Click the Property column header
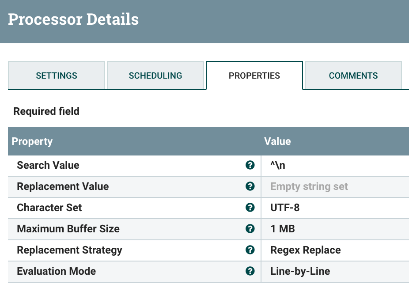The height and width of the screenshot is (288, 409). (32, 141)
